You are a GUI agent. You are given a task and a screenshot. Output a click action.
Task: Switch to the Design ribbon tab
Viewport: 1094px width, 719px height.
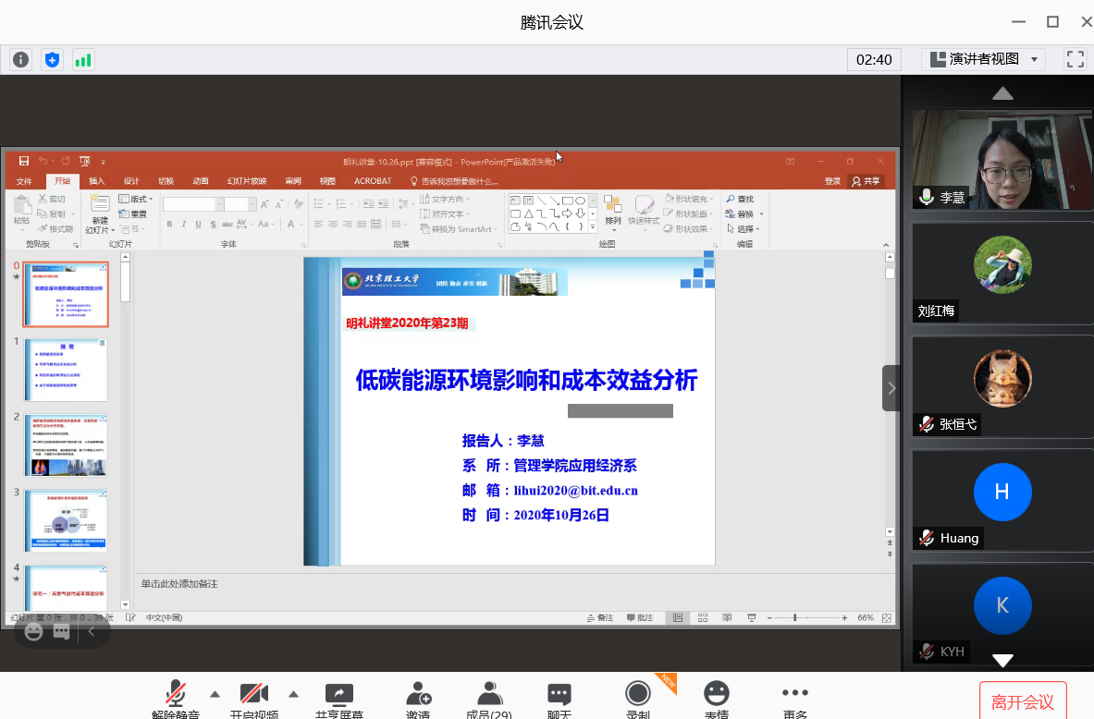pyautogui.click(x=131, y=181)
